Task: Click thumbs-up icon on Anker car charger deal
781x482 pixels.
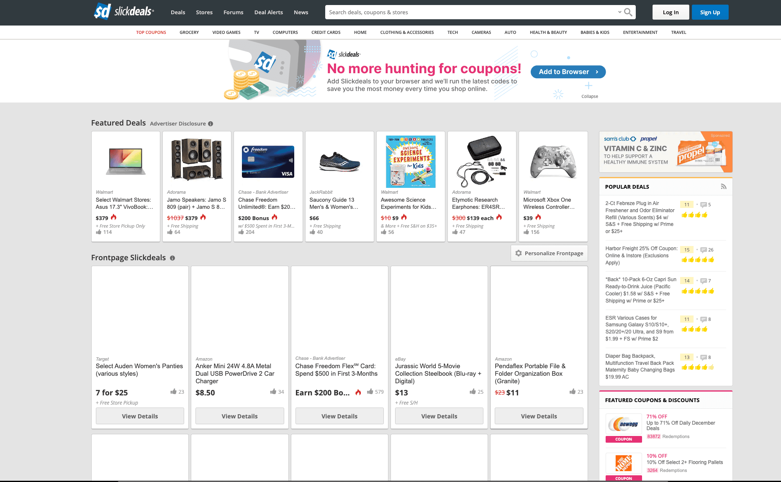Action: coord(273,392)
